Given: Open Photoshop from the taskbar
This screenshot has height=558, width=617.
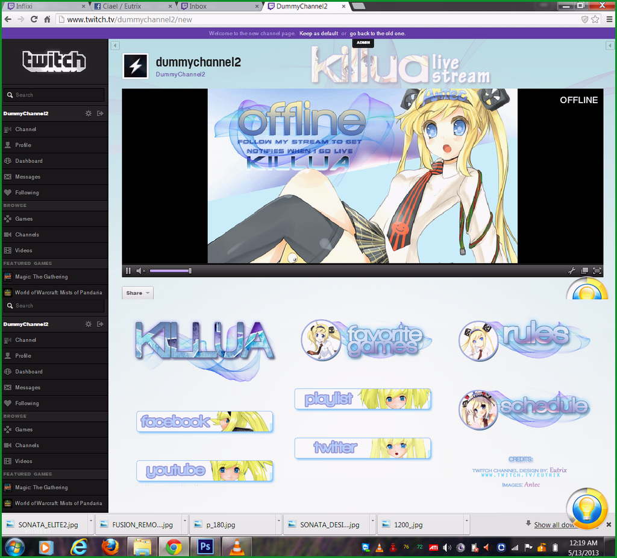Looking at the screenshot, I should point(205,547).
